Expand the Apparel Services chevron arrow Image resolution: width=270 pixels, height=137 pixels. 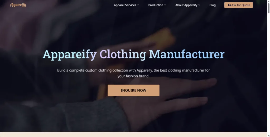coord(138,5)
